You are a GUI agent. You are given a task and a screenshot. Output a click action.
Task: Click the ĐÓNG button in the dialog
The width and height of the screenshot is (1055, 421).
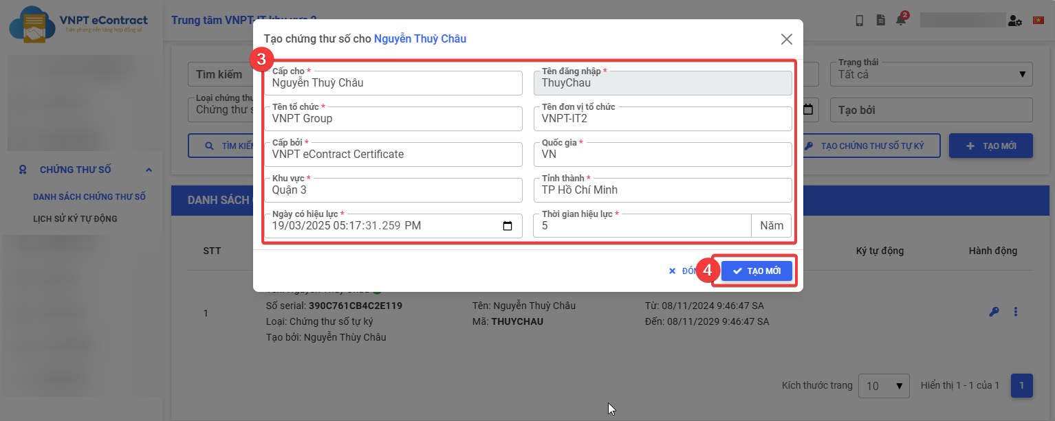point(684,271)
